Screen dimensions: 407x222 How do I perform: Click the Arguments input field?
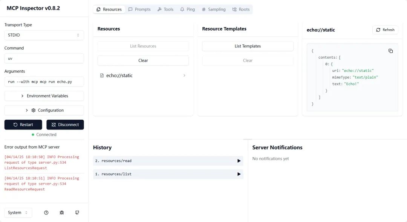click(44, 82)
